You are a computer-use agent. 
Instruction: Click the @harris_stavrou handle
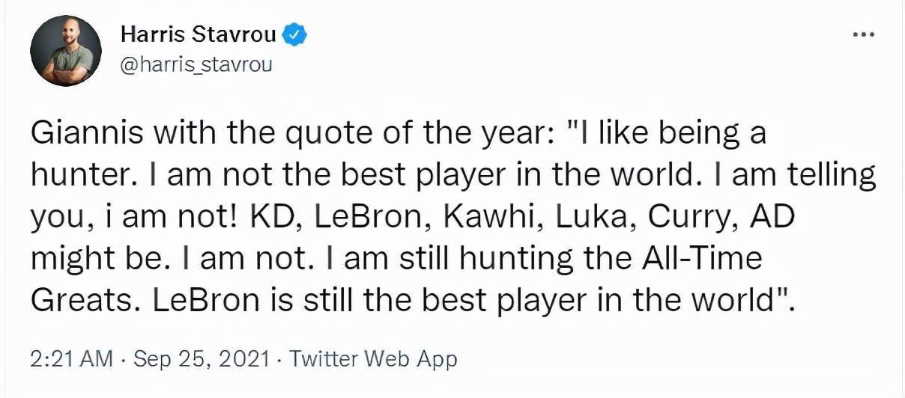coord(196,64)
